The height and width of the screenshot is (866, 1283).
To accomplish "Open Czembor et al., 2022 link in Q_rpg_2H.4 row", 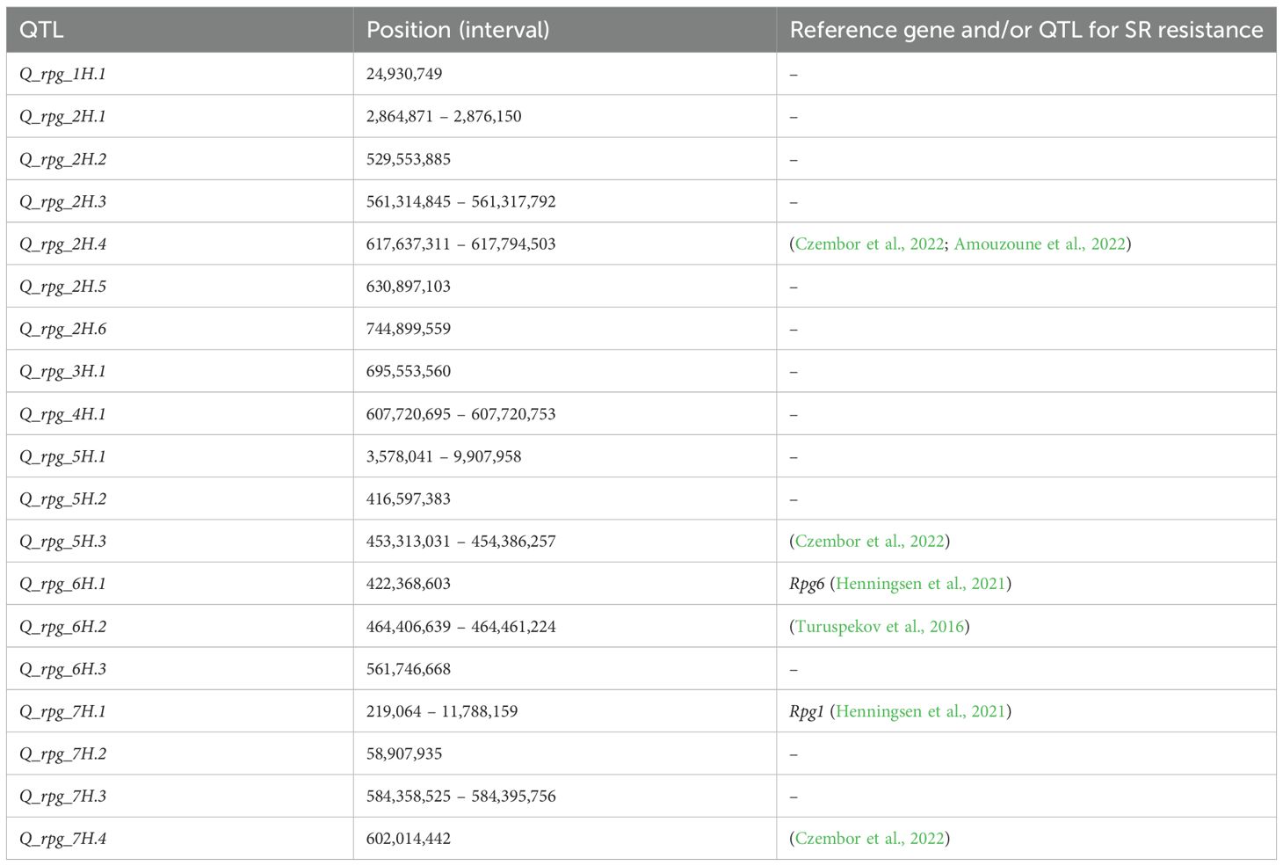I will 869,244.
